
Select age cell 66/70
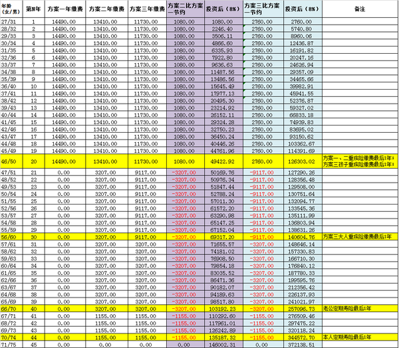point(11,309)
